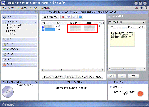Click the 音楽を追加(A) button

51,17
